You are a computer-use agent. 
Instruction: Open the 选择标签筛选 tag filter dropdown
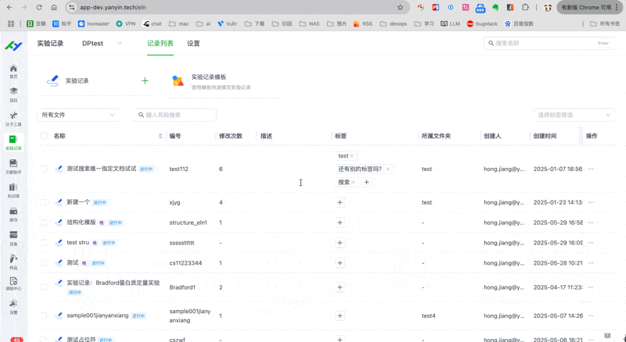(574, 115)
